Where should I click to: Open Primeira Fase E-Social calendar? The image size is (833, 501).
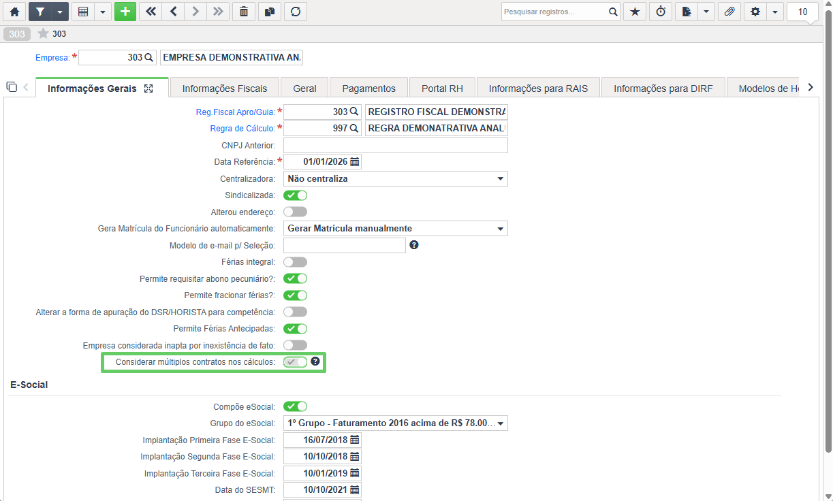pyautogui.click(x=354, y=440)
